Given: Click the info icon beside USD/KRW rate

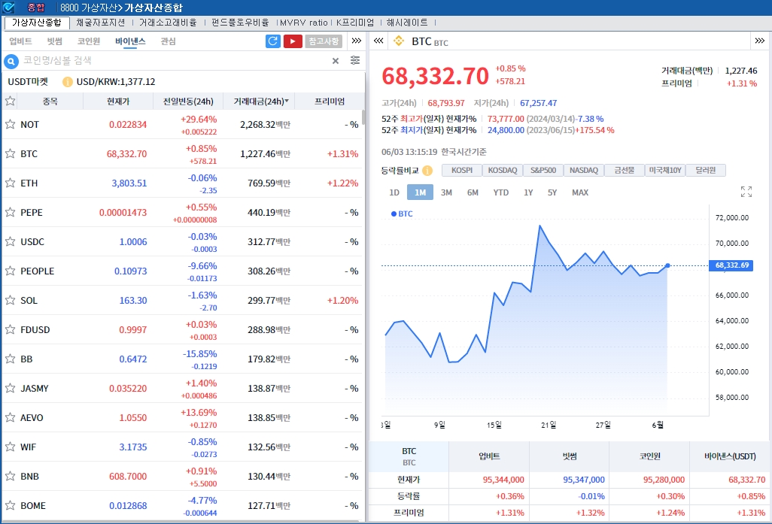Looking at the screenshot, I should (x=68, y=82).
